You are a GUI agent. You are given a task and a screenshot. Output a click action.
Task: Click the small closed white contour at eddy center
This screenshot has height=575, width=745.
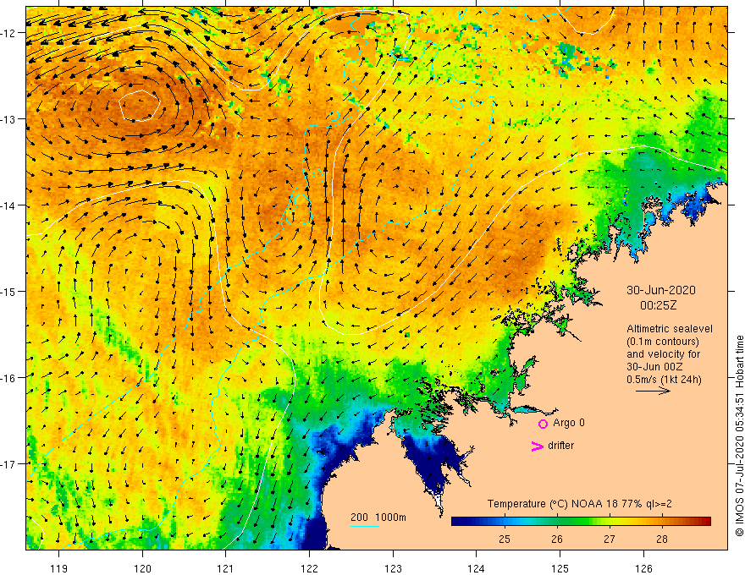[x=139, y=106]
